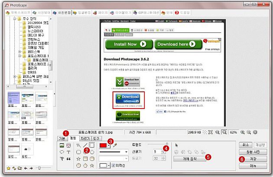The image size is (273, 177).
Task: Select the quotation mark symbol tool
Action: click(68, 159)
